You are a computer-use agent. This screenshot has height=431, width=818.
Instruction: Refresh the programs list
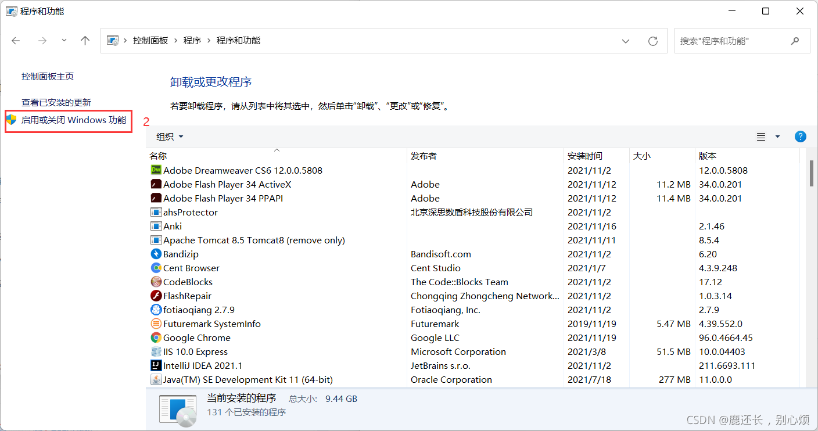(x=653, y=41)
